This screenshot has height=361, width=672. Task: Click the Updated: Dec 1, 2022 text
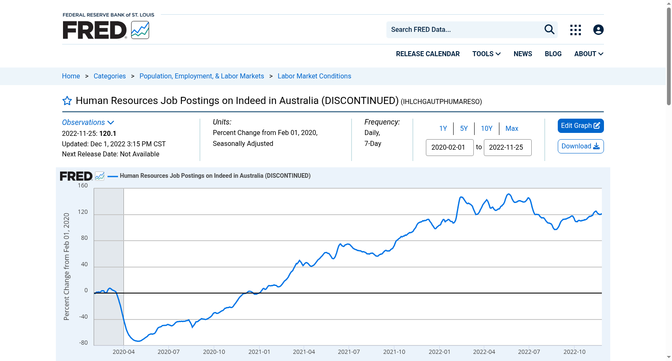click(x=114, y=144)
